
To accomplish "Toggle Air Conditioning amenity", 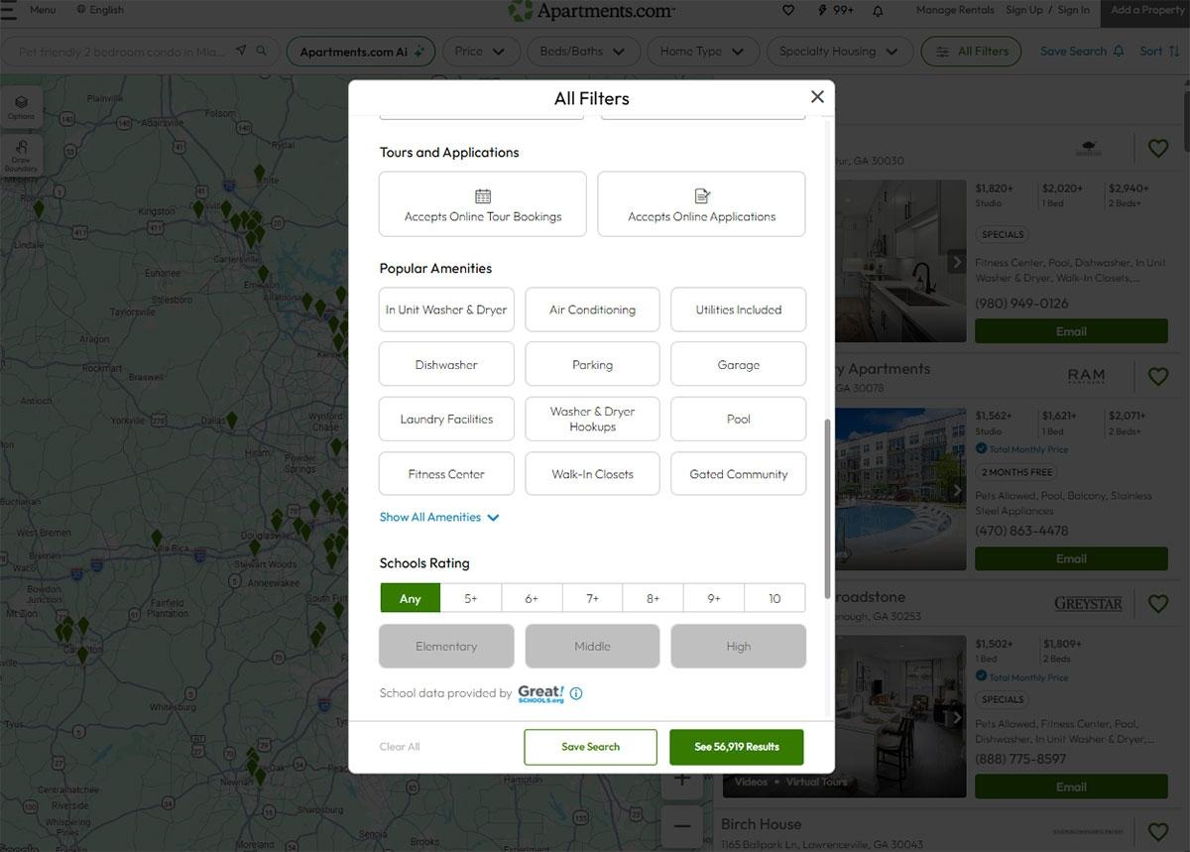I will 592,309.
